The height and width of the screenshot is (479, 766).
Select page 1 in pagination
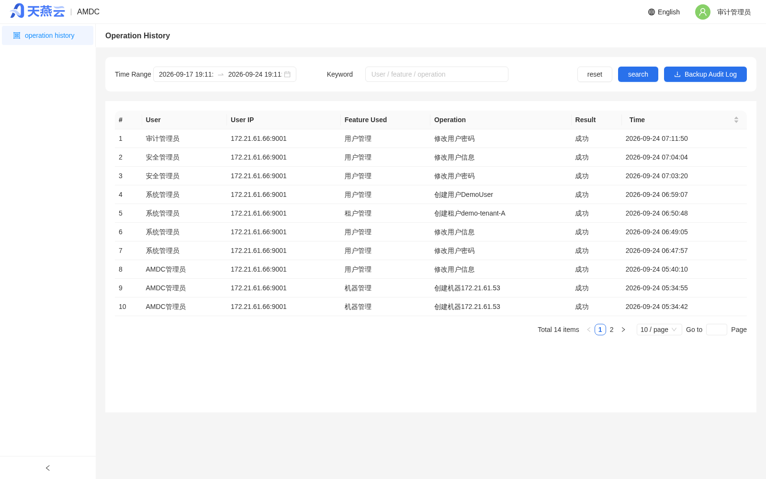[x=600, y=330]
